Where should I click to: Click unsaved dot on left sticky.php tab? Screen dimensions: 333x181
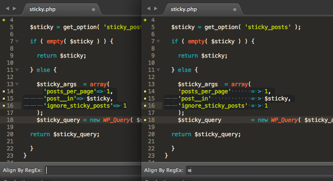pyautogui.click(x=93, y=10)
